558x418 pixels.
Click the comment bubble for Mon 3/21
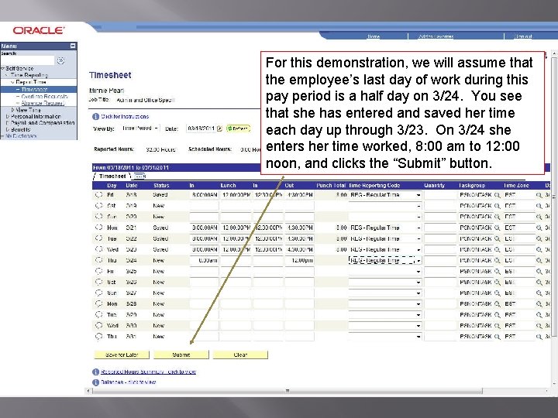[x=99, y=228]
